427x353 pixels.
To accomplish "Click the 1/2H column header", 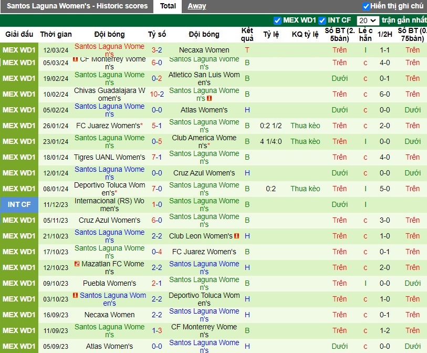I will [384, 34].
